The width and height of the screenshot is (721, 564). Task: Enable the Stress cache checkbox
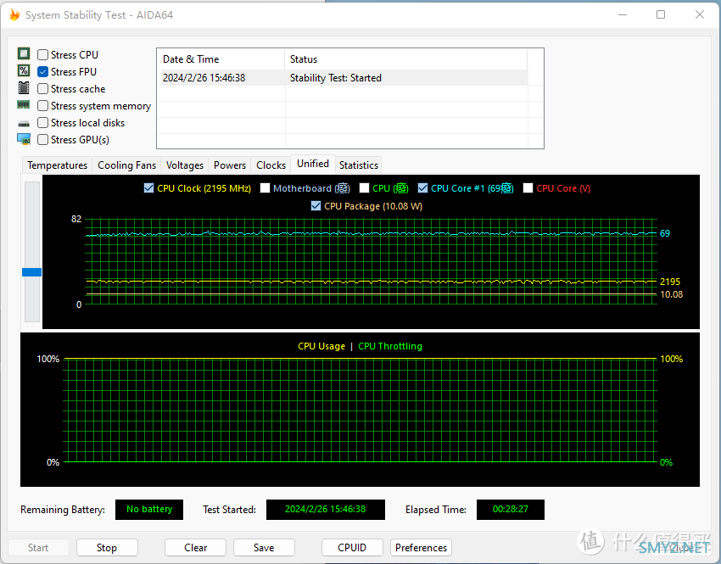click(x=42, y=89)
